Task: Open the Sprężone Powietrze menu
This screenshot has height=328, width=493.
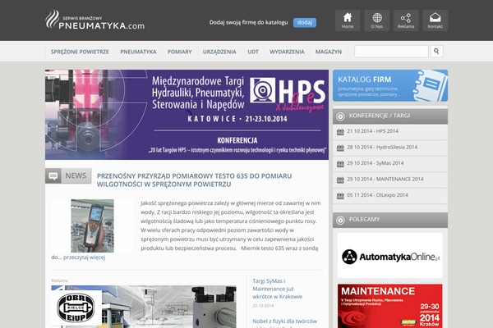Action: [x=80, y=52]
